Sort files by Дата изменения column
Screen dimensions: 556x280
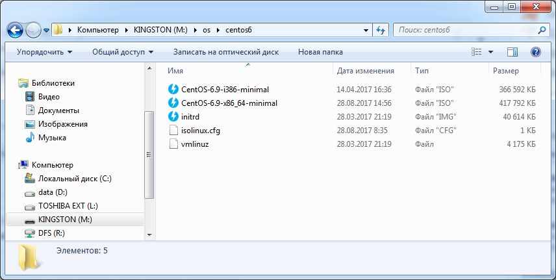[366, 70]
